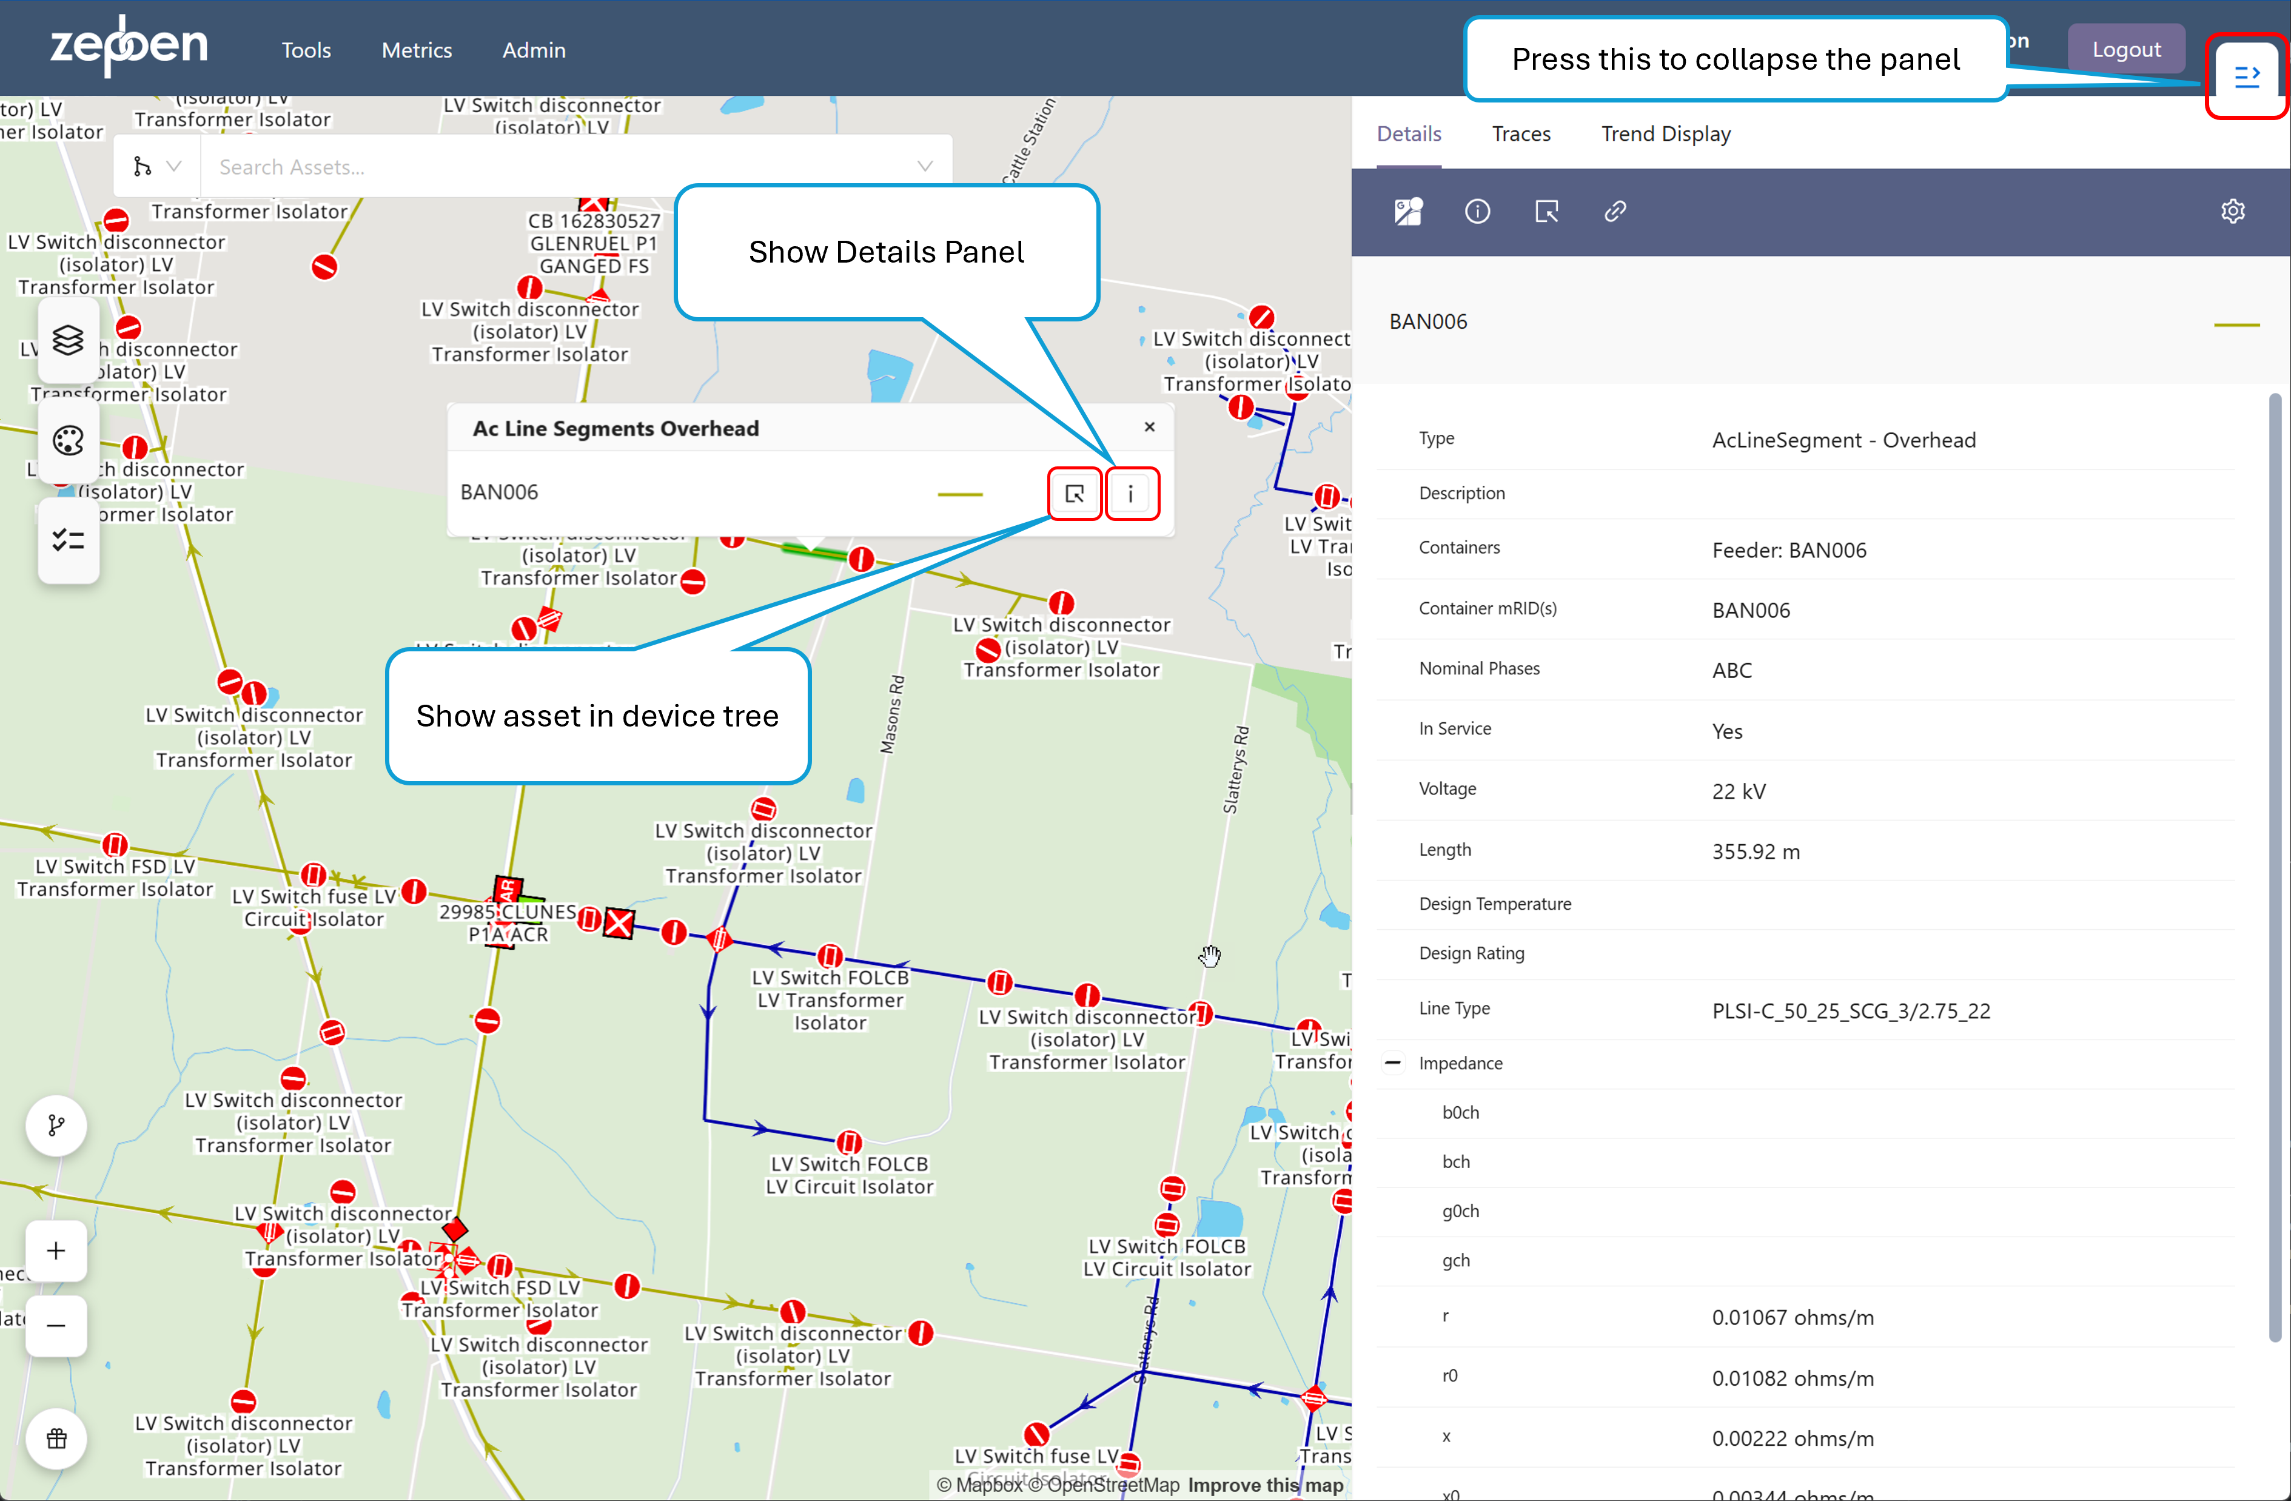Collapse the Impedance section
Image resolution: width=2291 pixels, height=1501 pixels.
pyautogui.click(x=1393, y=1063)
